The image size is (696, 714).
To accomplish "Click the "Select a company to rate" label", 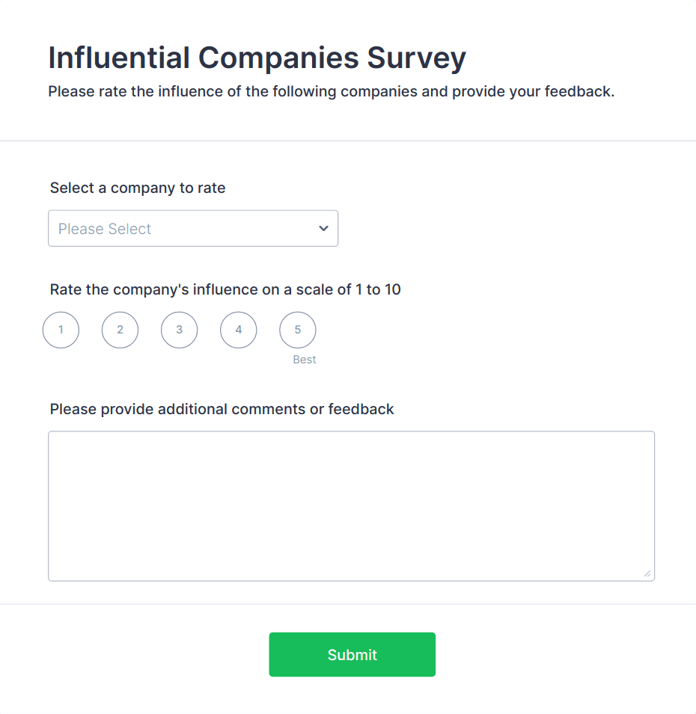I will [x=138, y=188].
